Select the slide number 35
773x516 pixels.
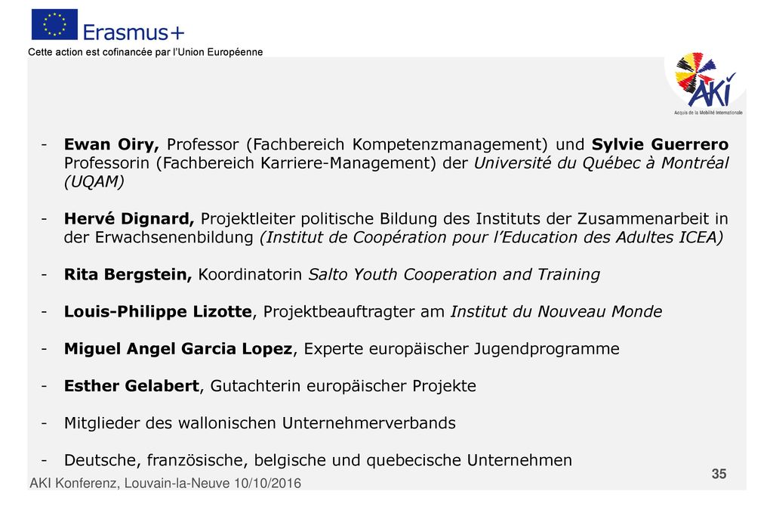719,474
